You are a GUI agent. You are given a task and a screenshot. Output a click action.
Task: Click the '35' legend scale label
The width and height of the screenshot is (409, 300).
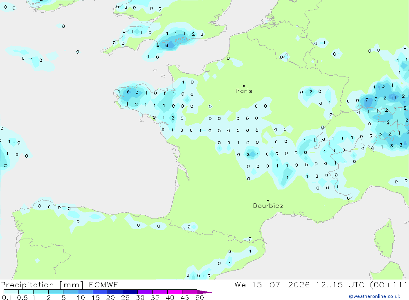pyautogui.click(x=155, y=298)
